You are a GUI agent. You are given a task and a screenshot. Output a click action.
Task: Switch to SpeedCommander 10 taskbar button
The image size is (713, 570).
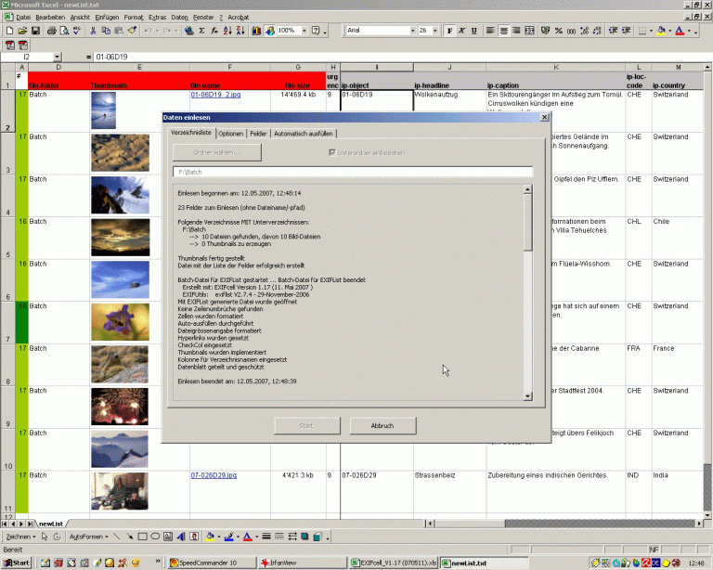tap(212, 563)
